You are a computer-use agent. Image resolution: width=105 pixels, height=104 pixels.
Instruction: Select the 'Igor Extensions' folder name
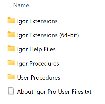point(37,21)
